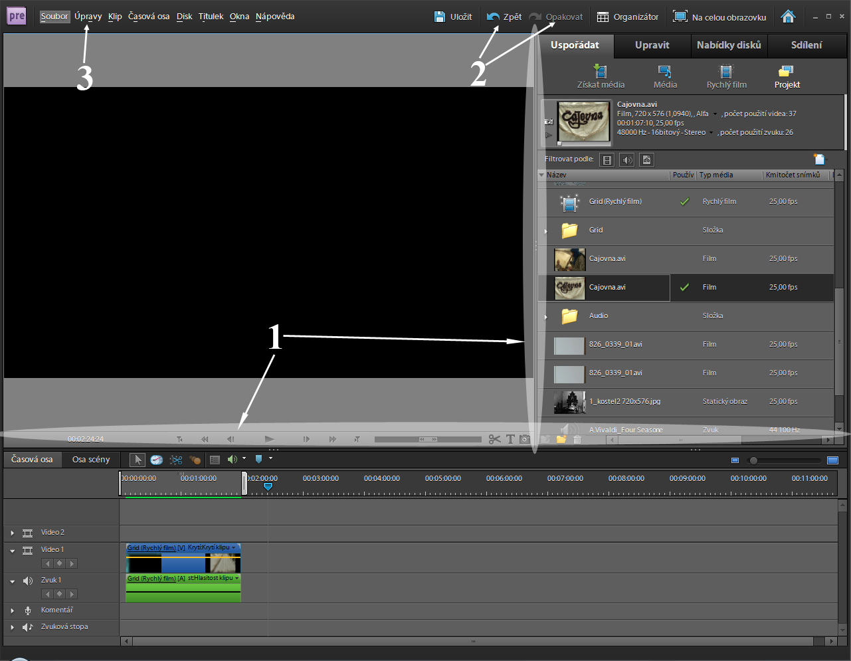The width and height of the screenshot is (851, 661).
Task: Open the Rychlý film (InstantMovie) icon
Action: pos(726,71)
